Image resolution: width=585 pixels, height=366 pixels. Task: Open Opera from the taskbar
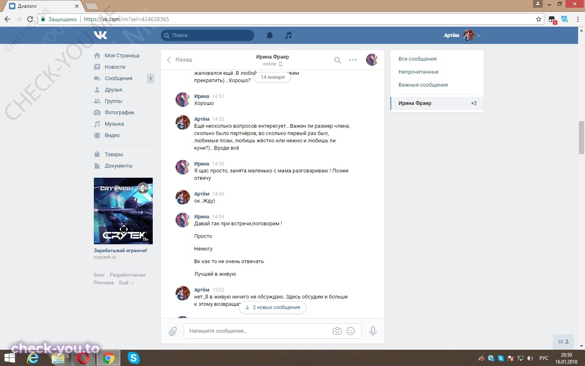click(83, 358)
